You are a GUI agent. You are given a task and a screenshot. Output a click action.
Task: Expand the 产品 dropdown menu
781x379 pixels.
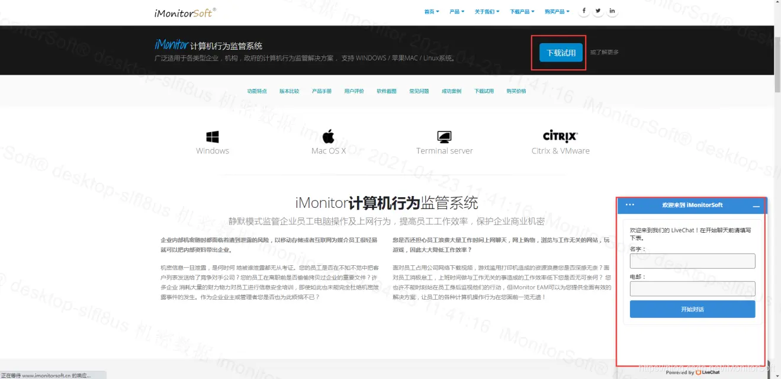click(457, 11)
